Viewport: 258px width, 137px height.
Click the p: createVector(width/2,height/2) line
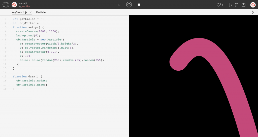point(49,44)
